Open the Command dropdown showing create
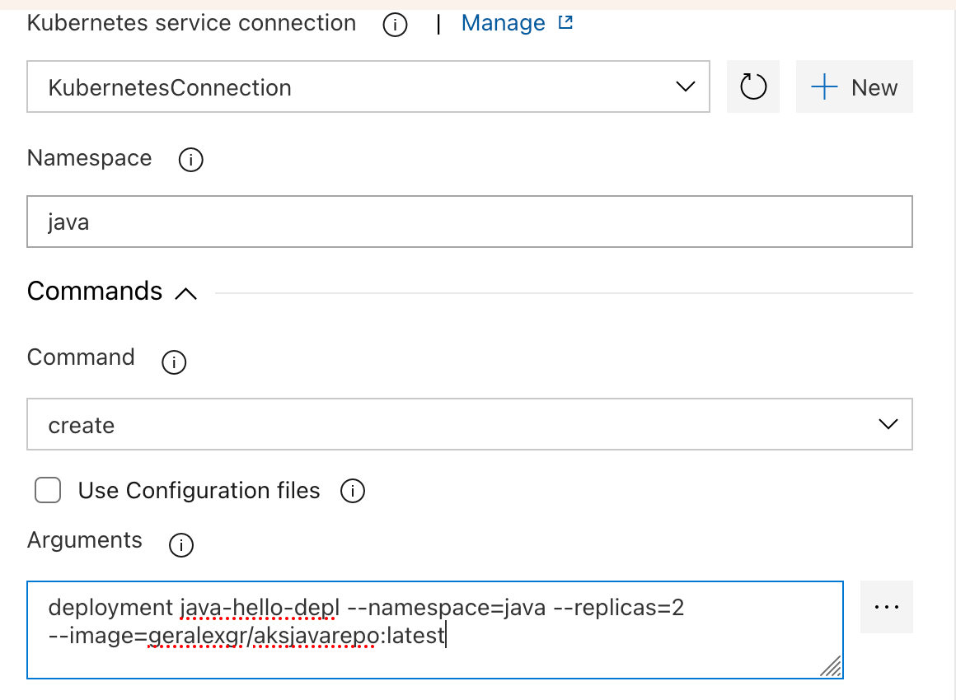956x700 pixels. [x=470, y=425]
